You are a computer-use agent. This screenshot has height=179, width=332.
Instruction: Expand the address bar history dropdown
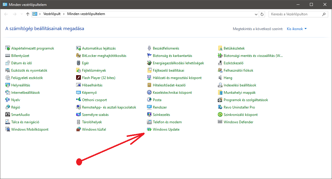[256, 14]
